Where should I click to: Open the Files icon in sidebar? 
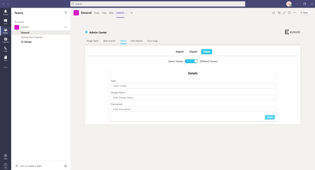(x=5, y=58)
